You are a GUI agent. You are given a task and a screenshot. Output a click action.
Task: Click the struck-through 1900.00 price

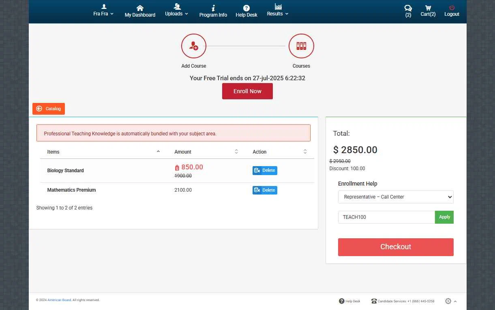point(183,176)
